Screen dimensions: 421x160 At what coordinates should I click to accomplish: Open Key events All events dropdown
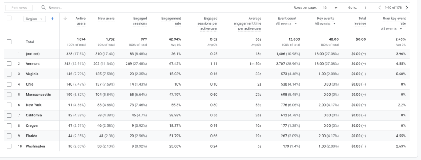click(325, 23)
